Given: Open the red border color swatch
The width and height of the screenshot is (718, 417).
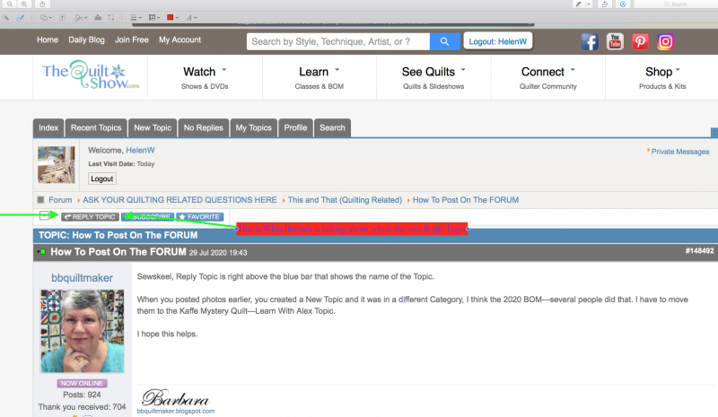Looking at the screenshot, I should [x=171, y=17].
